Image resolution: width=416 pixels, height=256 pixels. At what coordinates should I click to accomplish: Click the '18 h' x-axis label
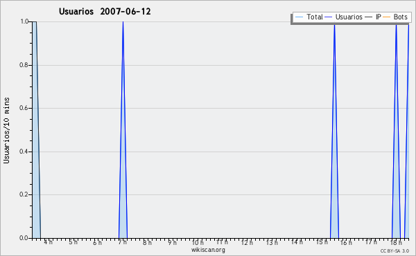pos(396,242)
